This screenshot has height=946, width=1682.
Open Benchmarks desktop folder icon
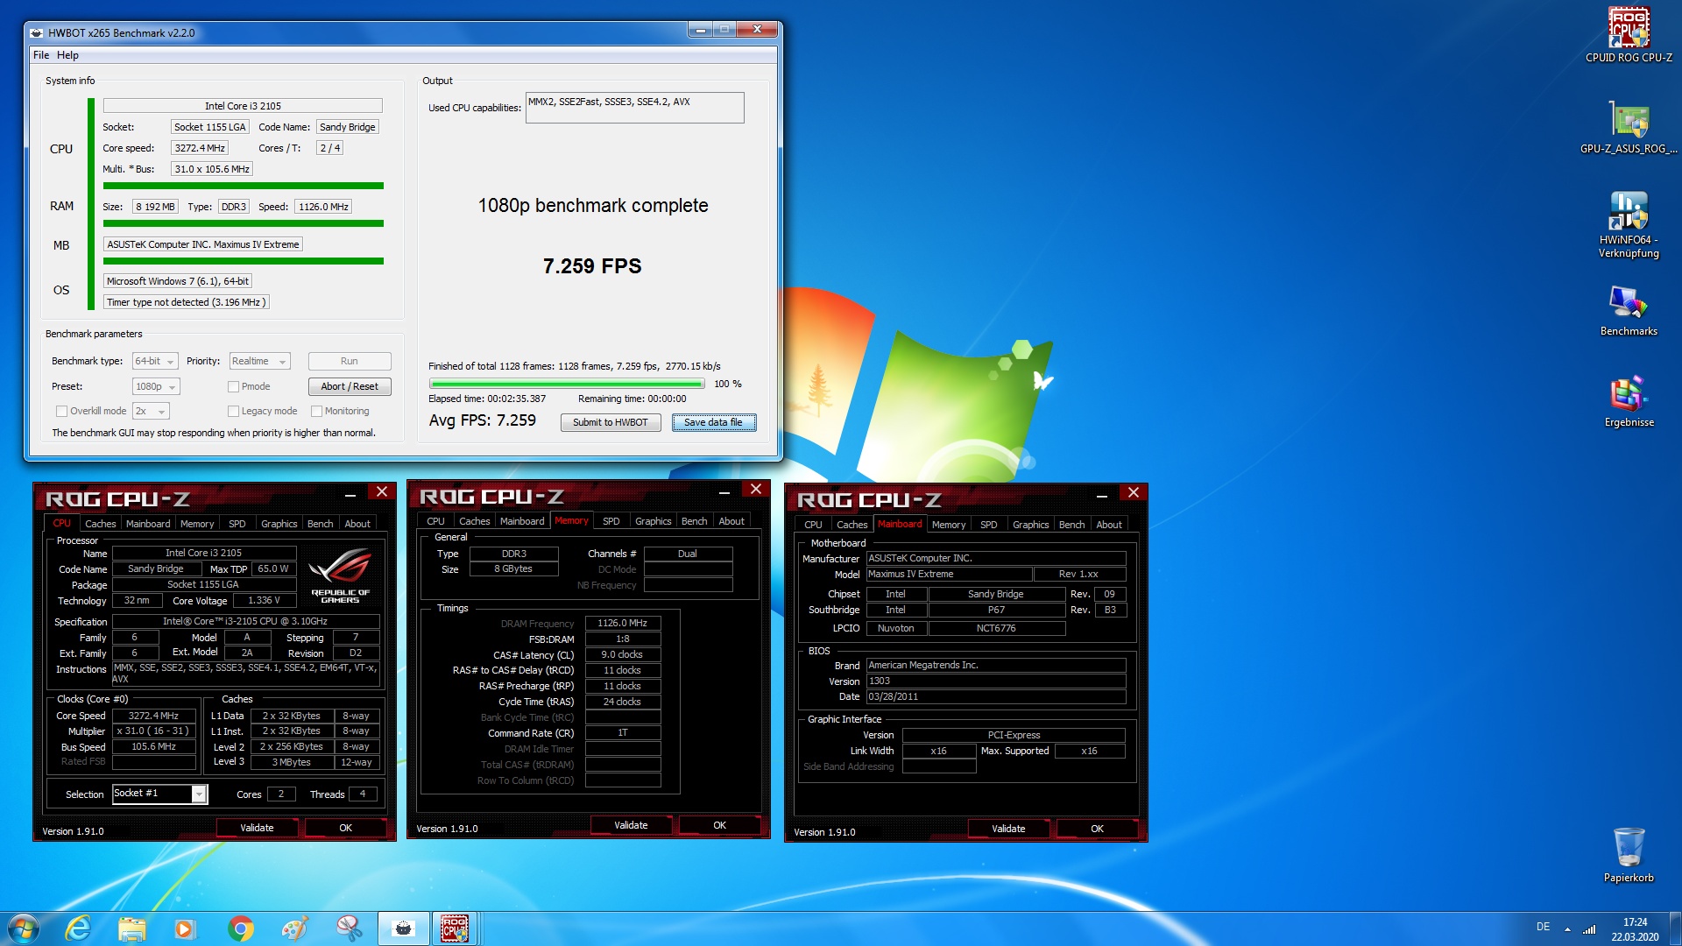[x=1629, y=310]
